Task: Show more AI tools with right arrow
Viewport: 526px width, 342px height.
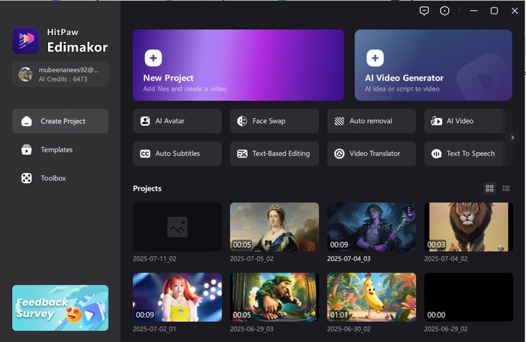Action: tap(512, 137)
